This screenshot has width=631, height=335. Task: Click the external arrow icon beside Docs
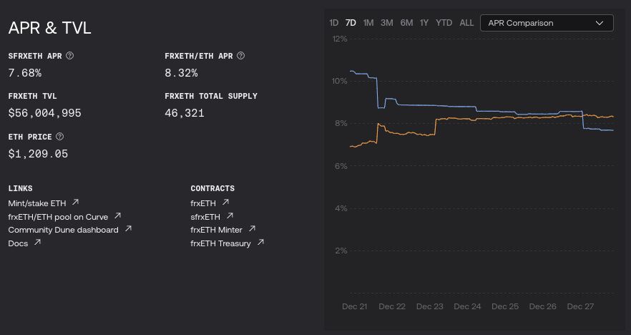tap(37, 243)
